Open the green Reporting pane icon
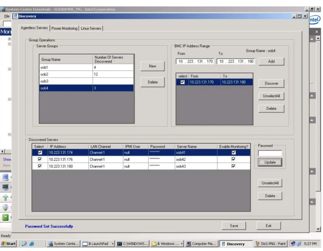This screenshot has width=323, height=251. coord(5,217)
